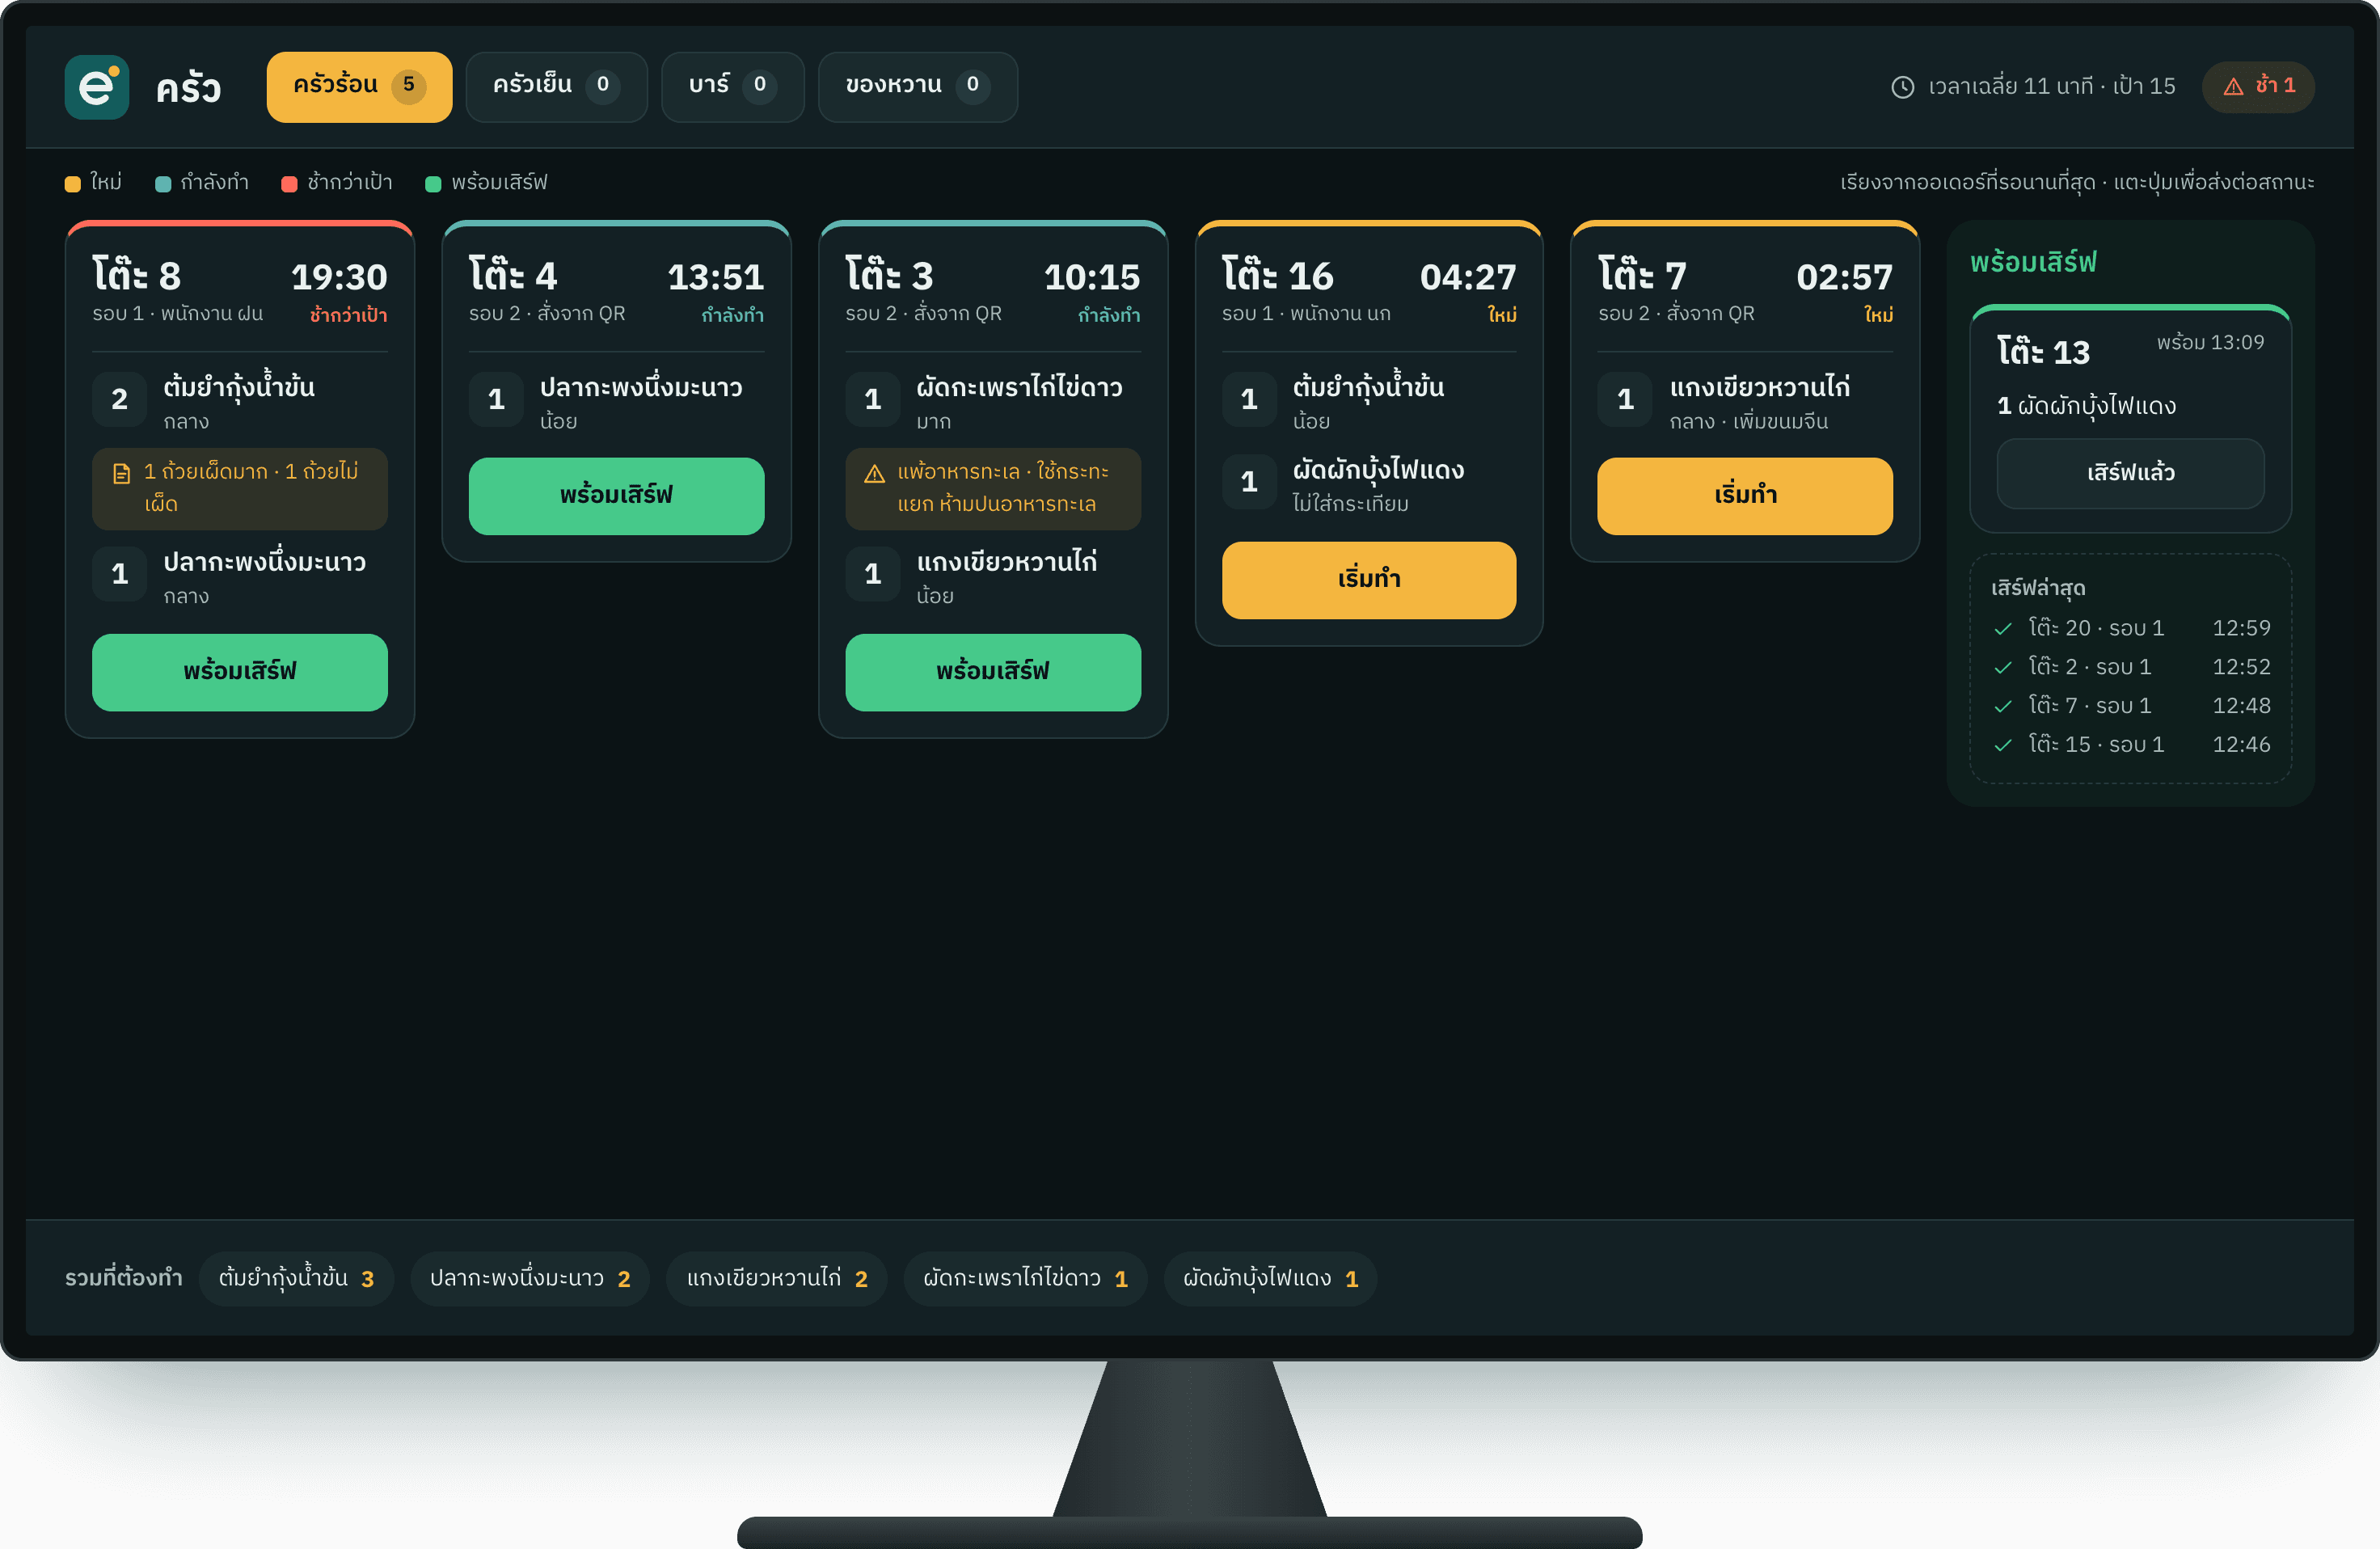
Task: Click the checkmark beside โต๊ะ 15 · รอบ 1
Action: (2002, 745)
